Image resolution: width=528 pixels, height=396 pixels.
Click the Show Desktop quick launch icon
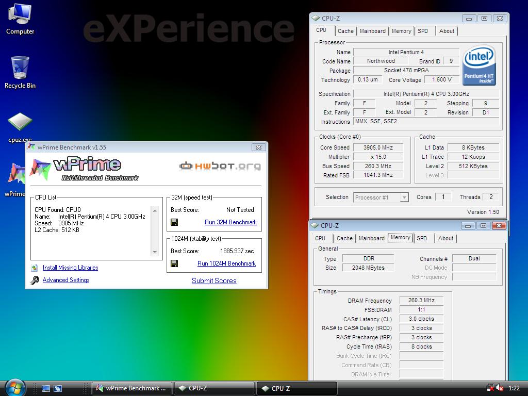click(x=46, y=388)
